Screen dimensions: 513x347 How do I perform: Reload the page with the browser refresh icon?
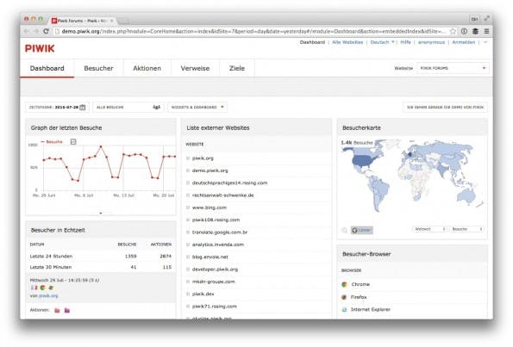(x=46, y=31)
